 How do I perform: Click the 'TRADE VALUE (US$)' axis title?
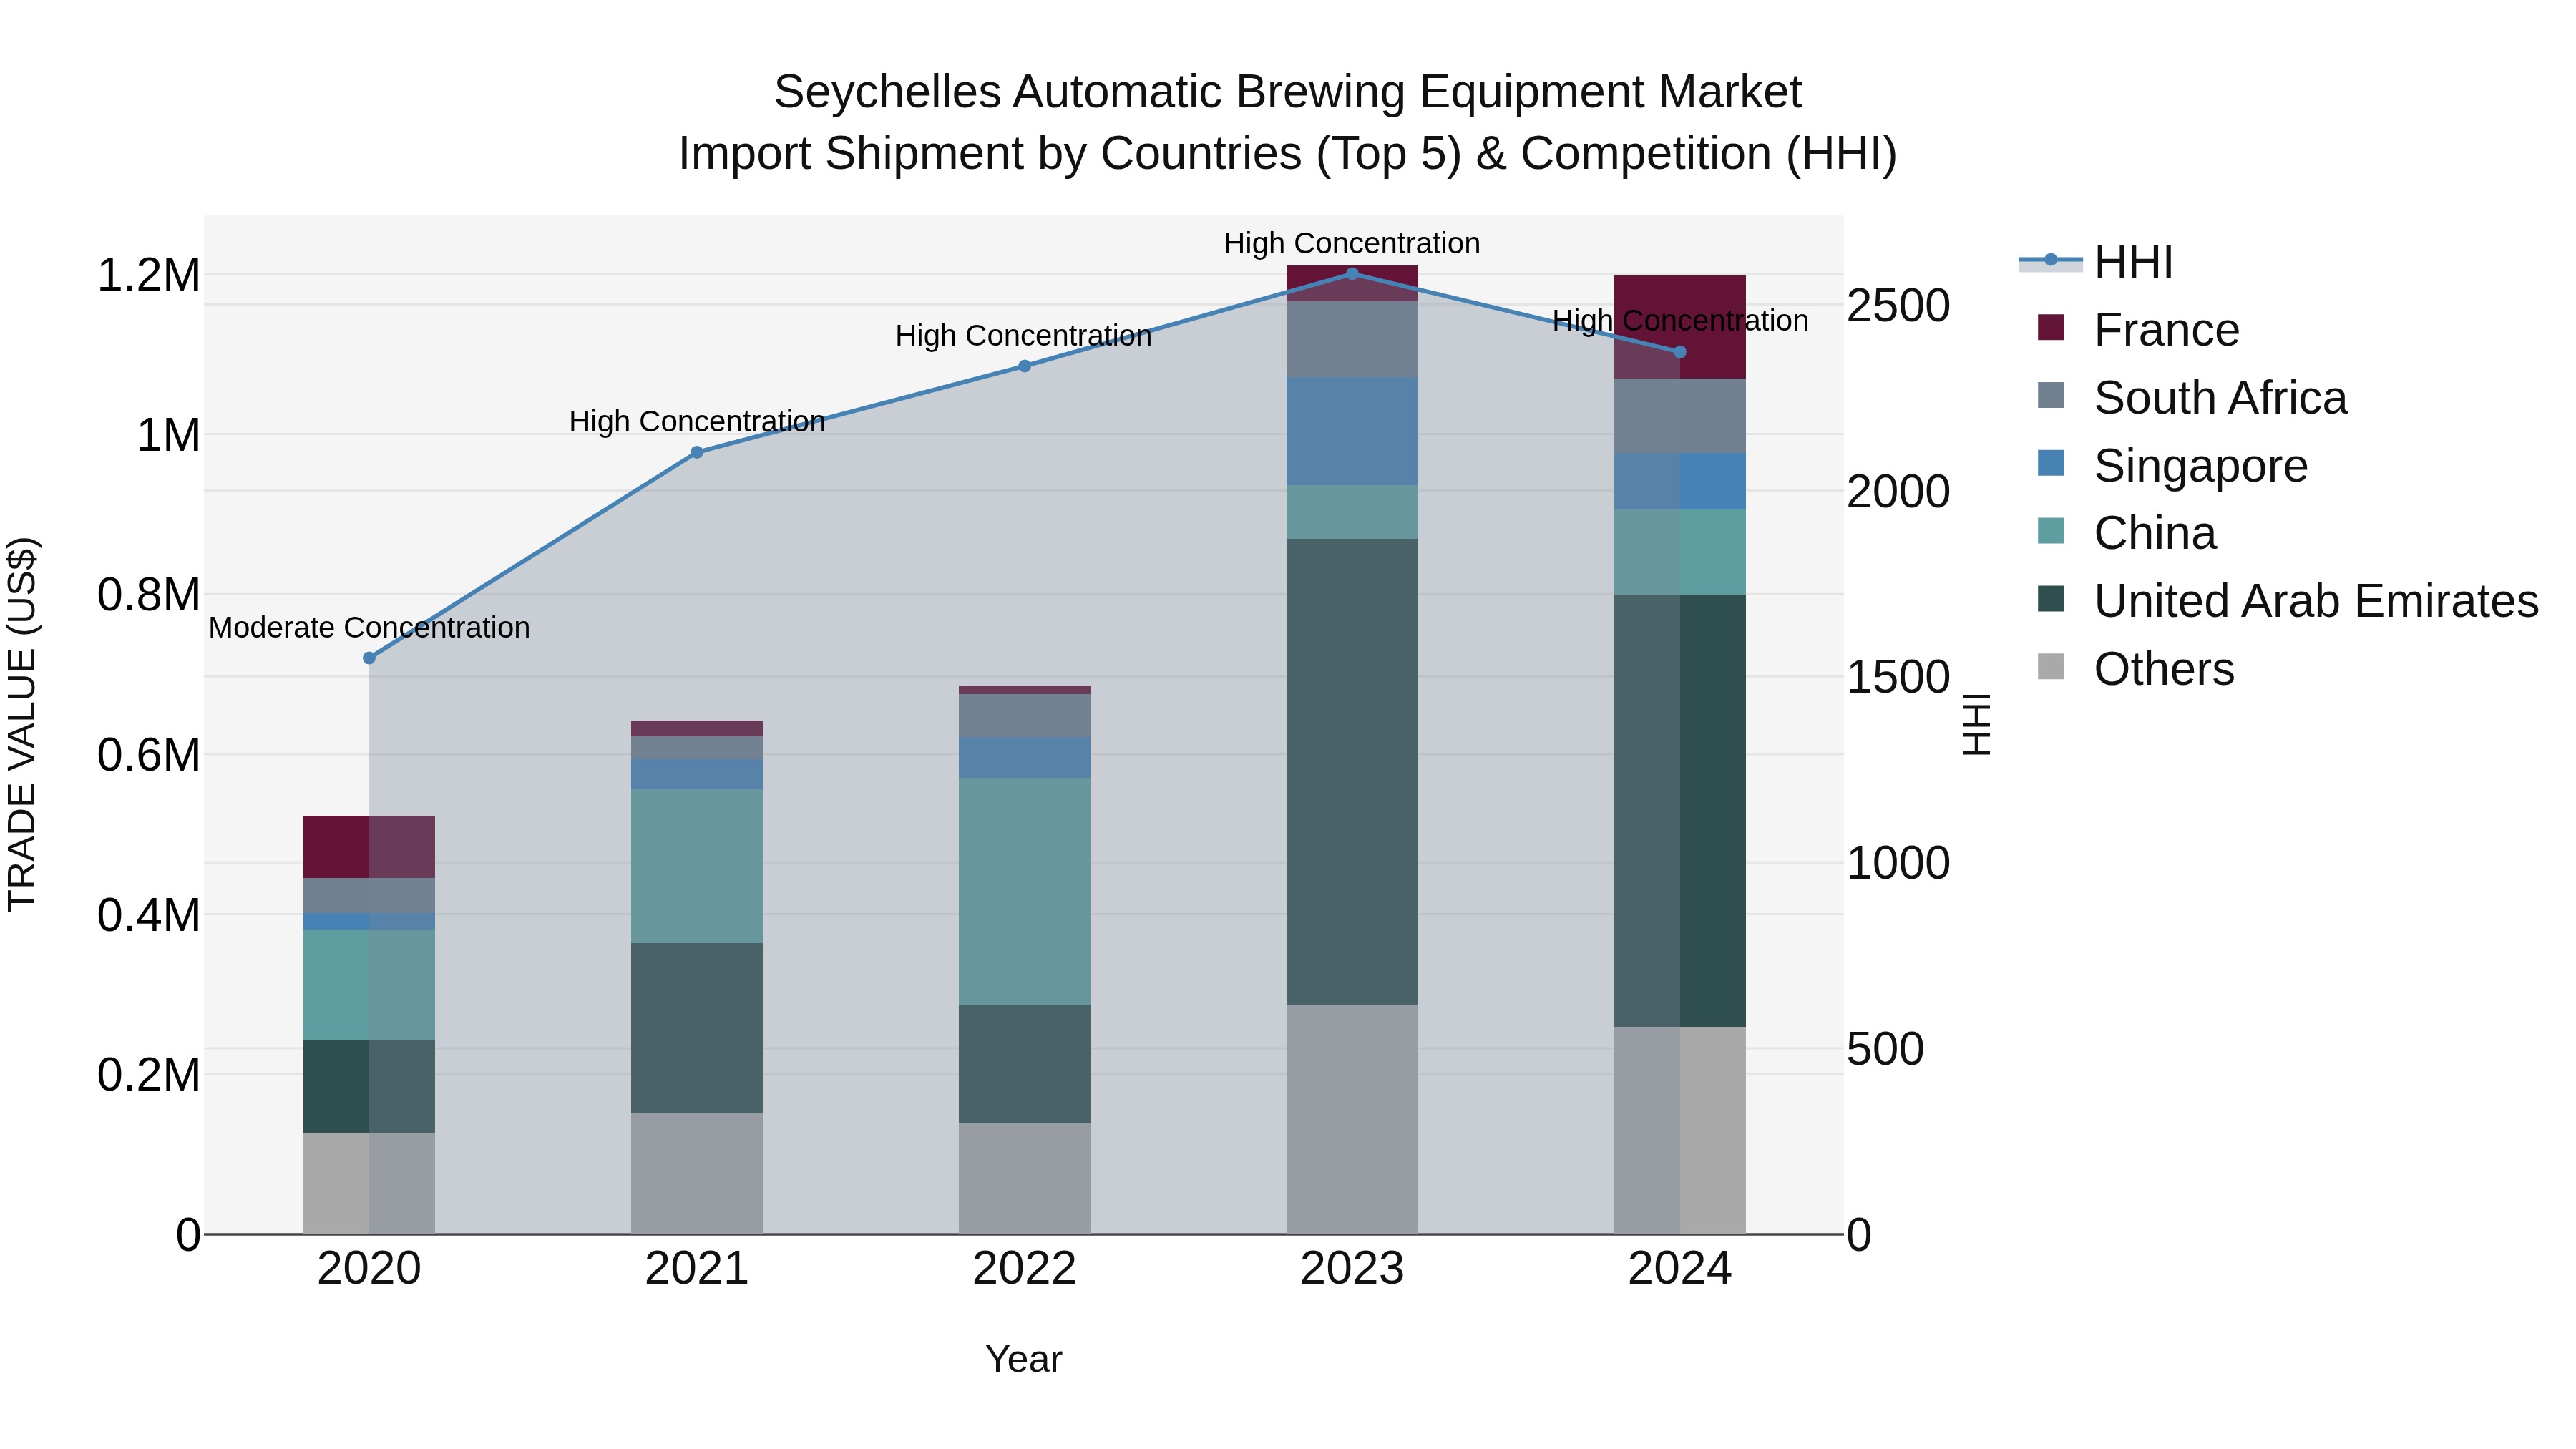coord(22,725)
